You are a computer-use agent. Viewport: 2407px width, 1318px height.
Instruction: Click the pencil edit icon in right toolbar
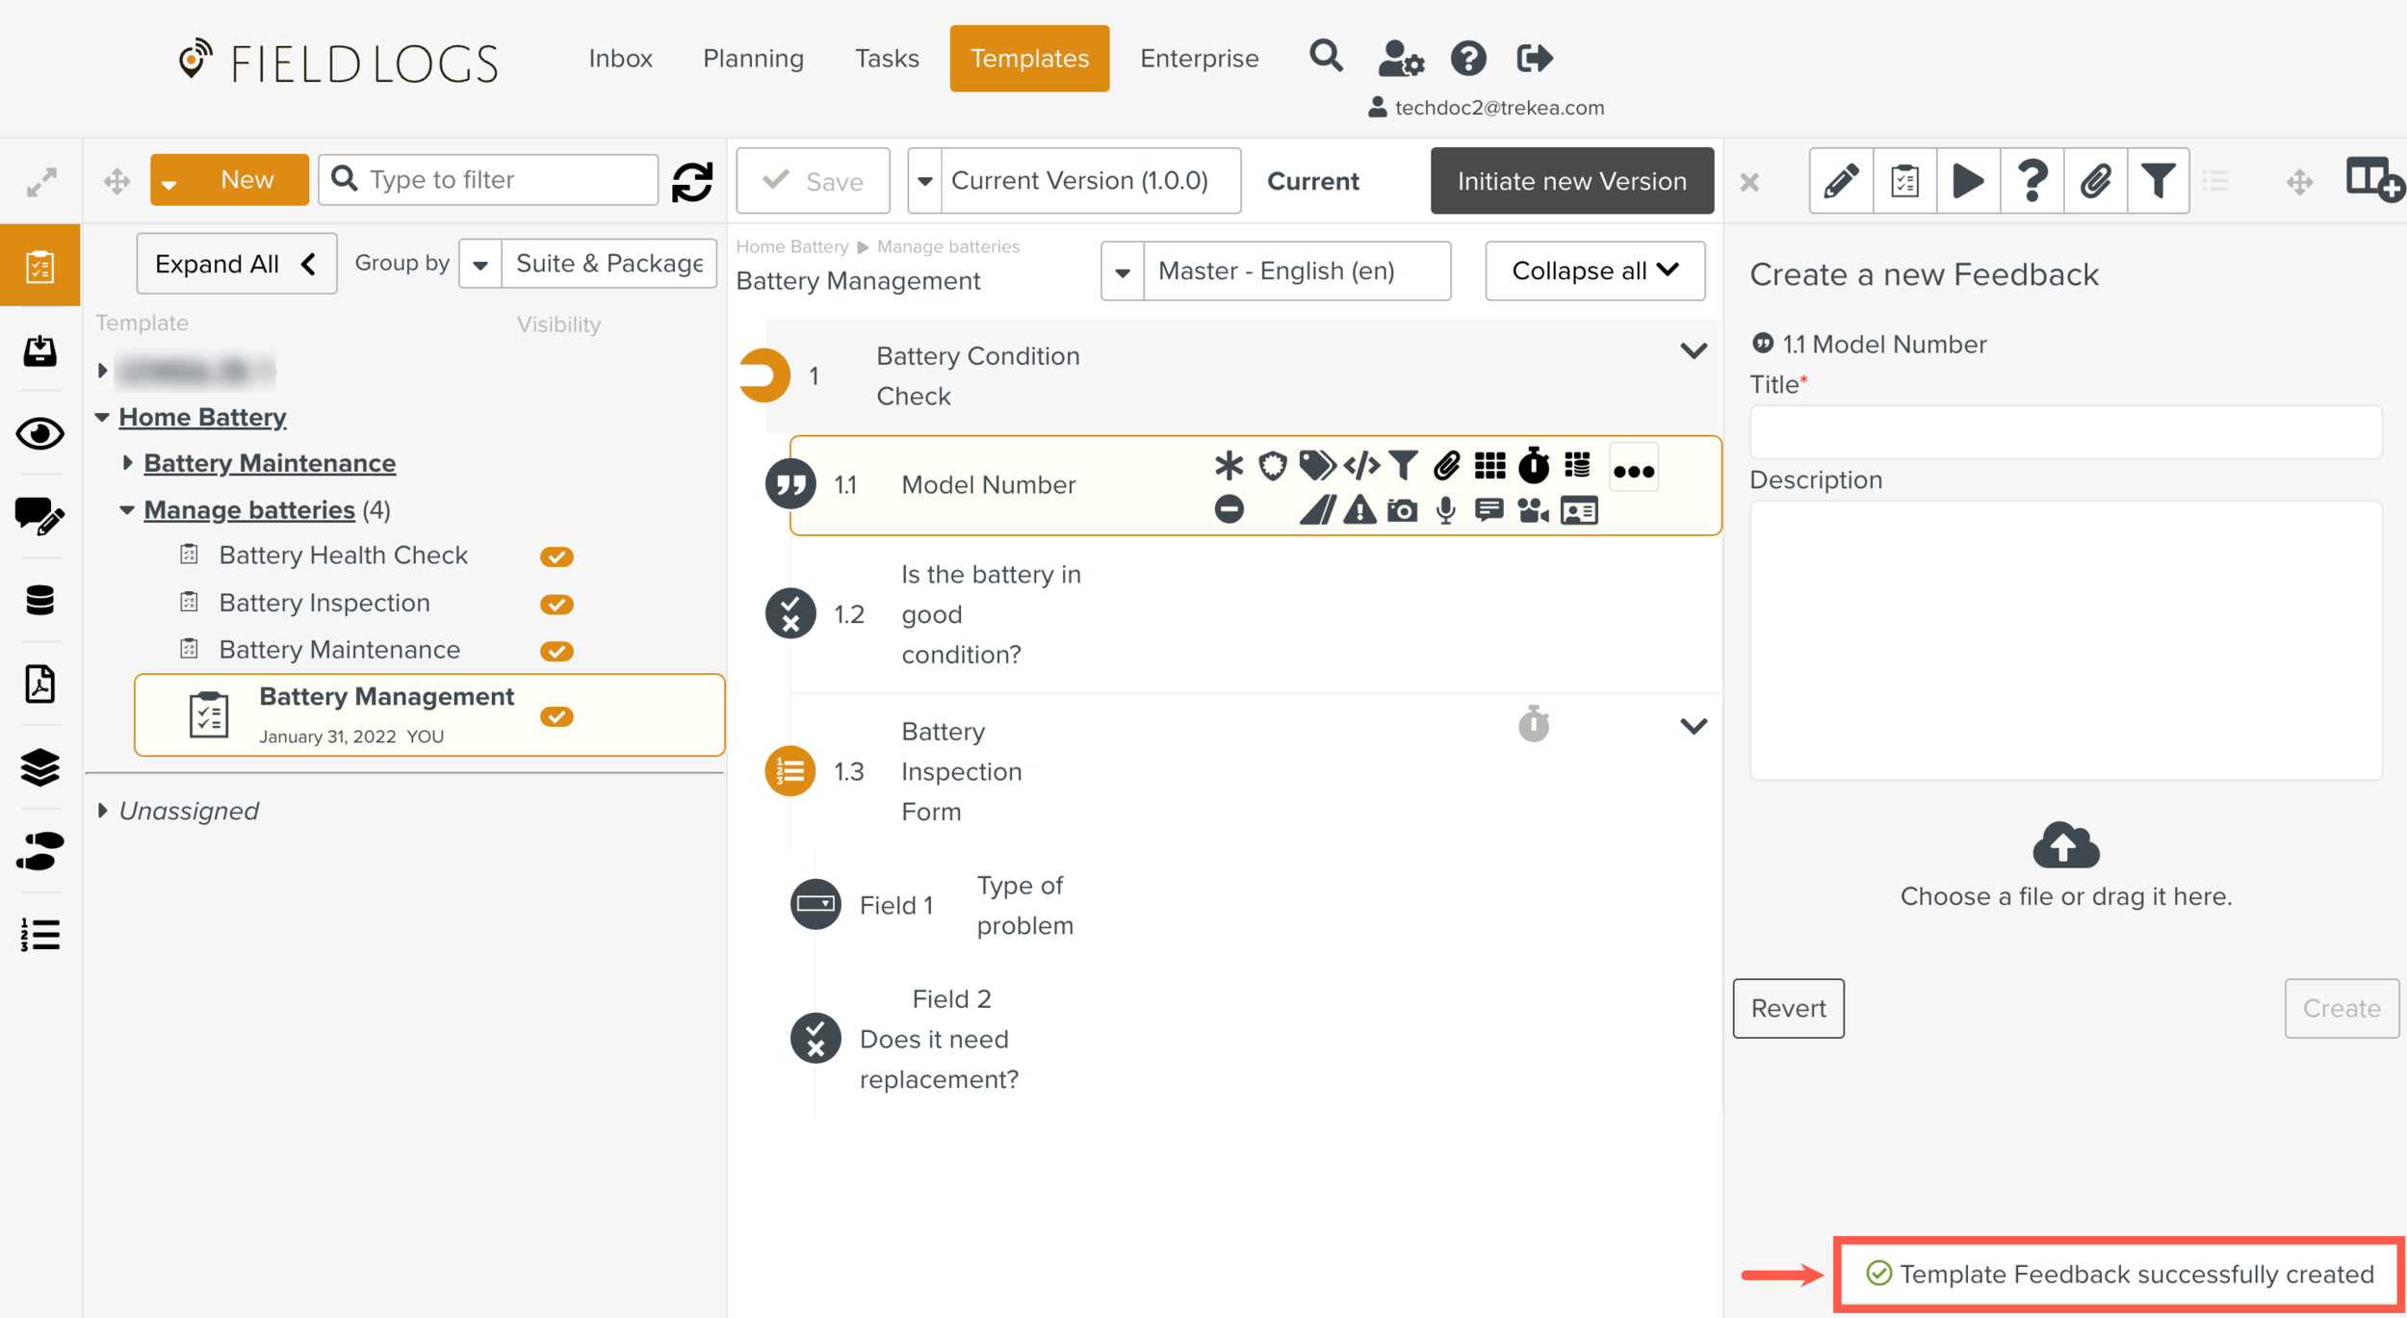pyautogui.click(x=1841, y=181)
